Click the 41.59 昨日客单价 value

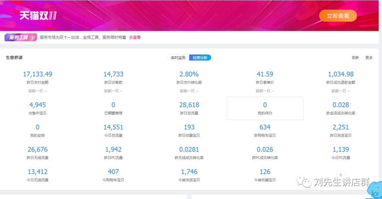(265, 74)
